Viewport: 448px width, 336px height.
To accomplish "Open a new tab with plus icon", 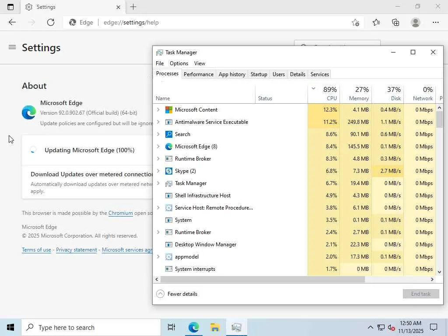I will click(x=133, y=7).
